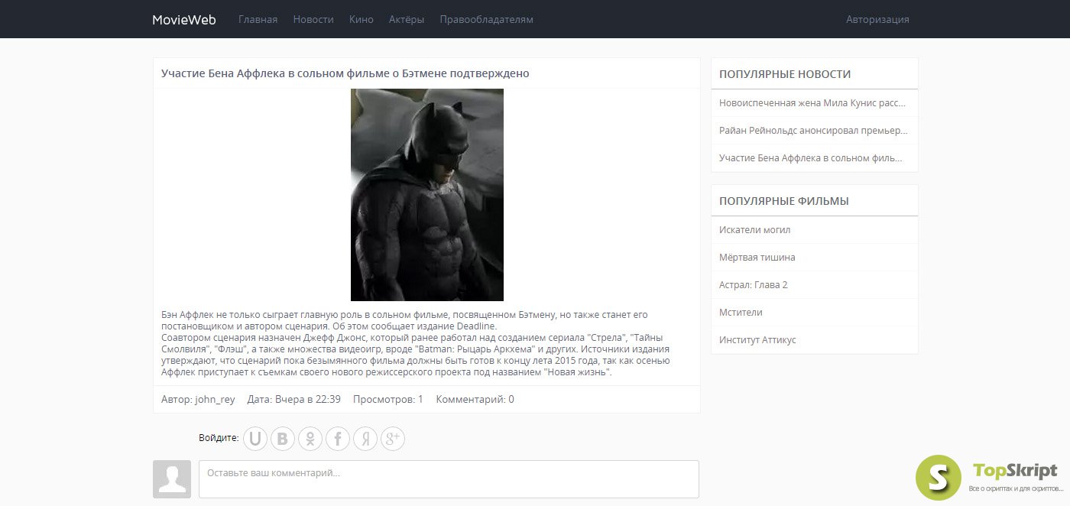Screen dimensions: 1070x506
Task: Open the Главная menu item
Action: [258, 19]
